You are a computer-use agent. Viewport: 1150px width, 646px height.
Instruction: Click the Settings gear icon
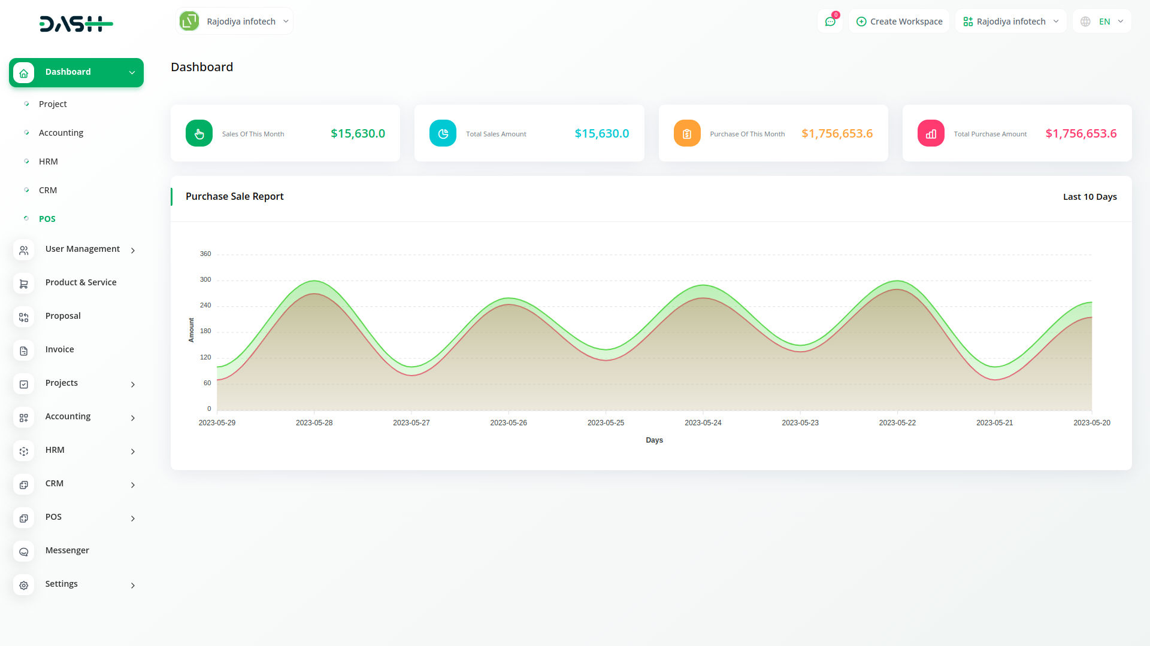(x=23, y=585)
